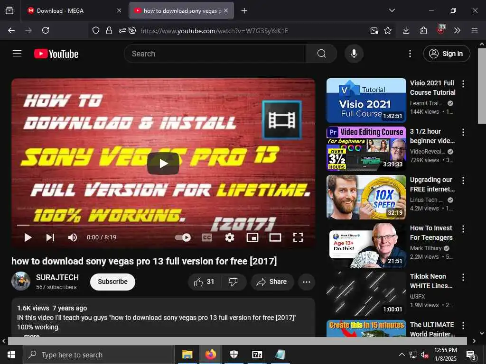Share this video
The width and height of the screenshot is (486, 364).
click(272, 282)
